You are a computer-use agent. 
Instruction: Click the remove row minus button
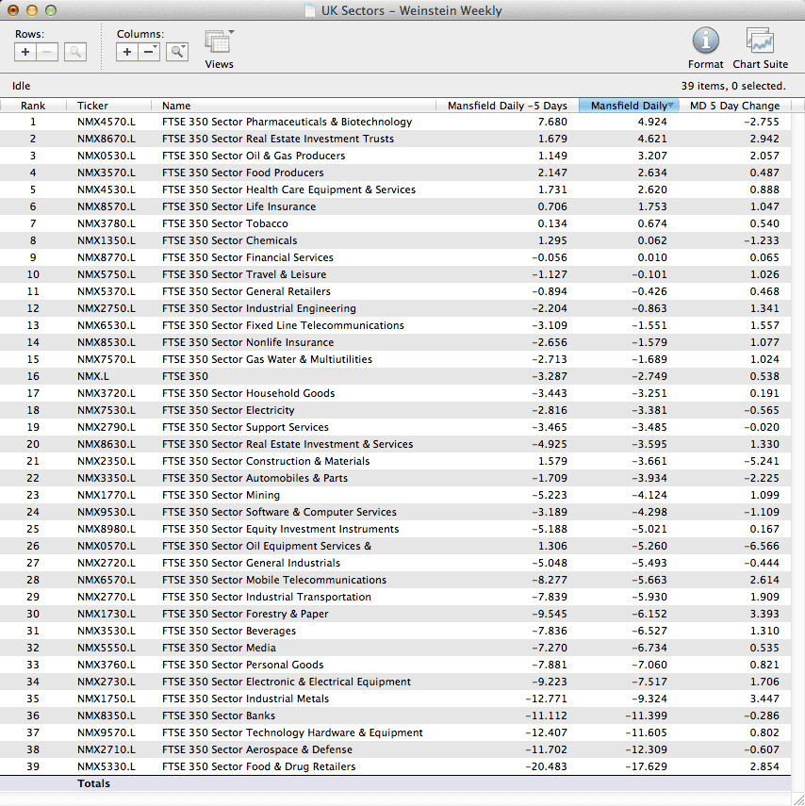(47, 52)
